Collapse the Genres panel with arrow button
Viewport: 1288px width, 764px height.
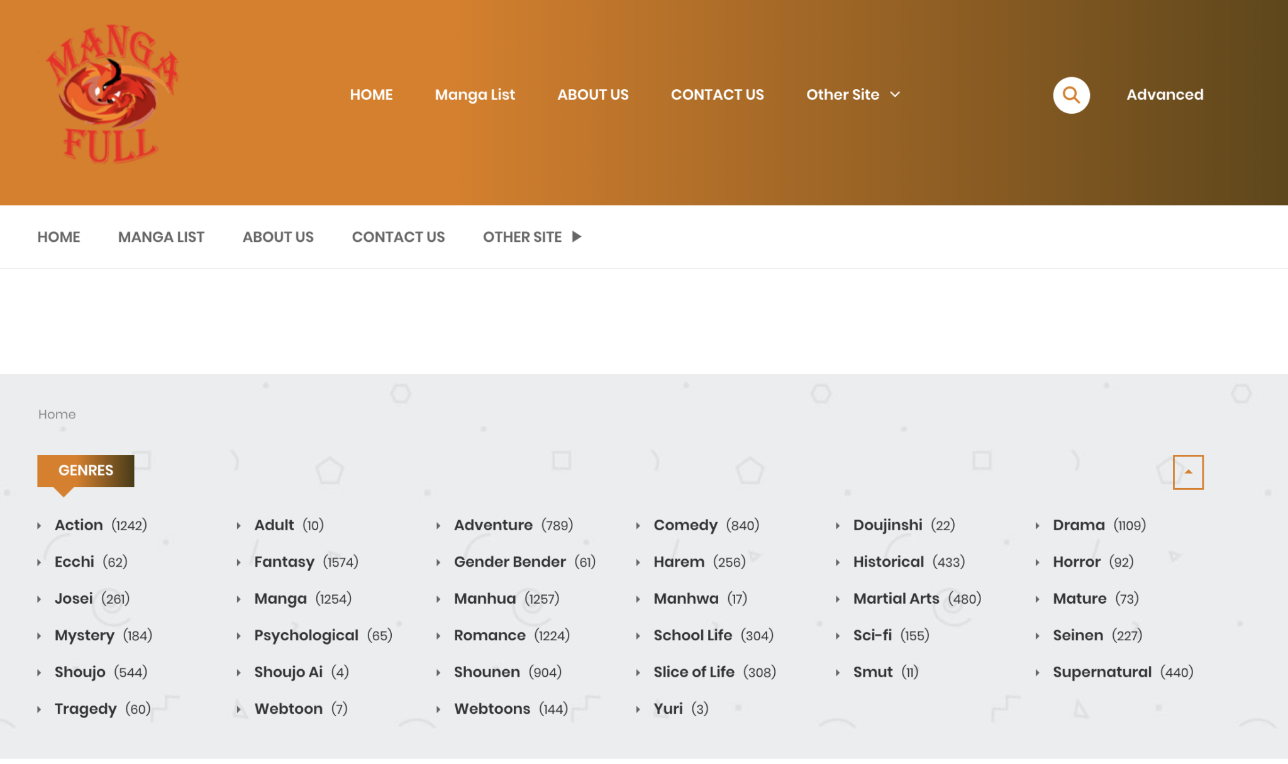tap(1187, 472)
